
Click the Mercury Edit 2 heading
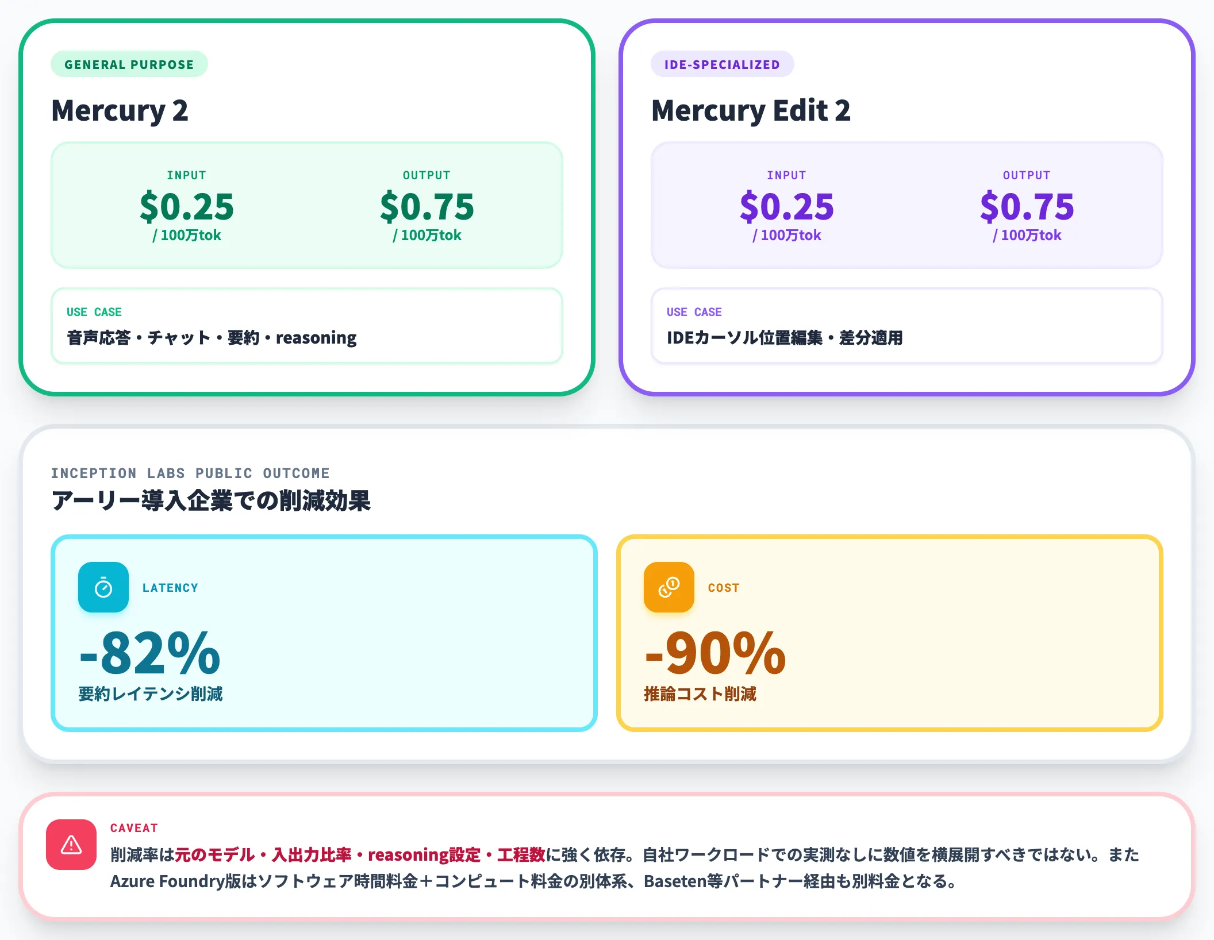coord(751,110)
